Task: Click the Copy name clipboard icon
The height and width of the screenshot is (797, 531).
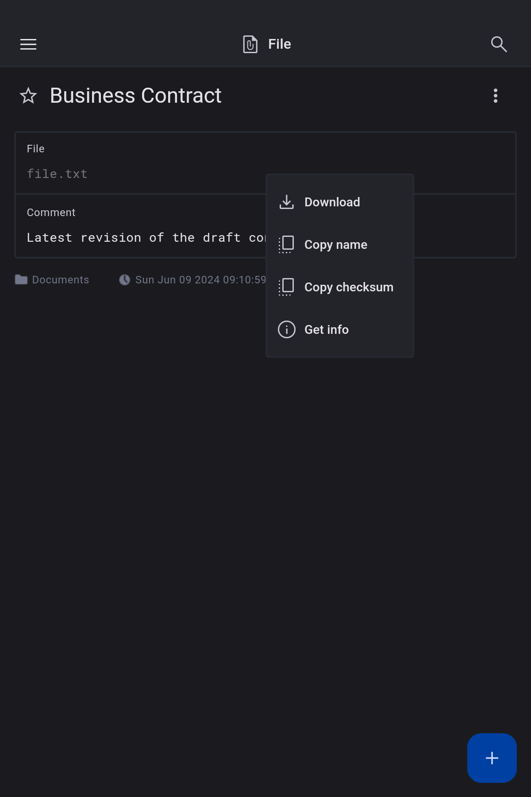Action: 287,244
